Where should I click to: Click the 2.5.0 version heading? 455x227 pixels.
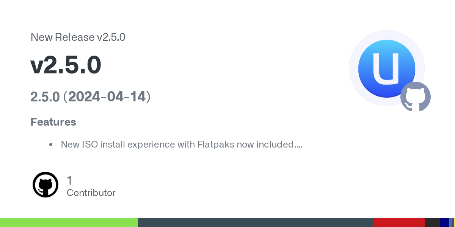point(45,97)
